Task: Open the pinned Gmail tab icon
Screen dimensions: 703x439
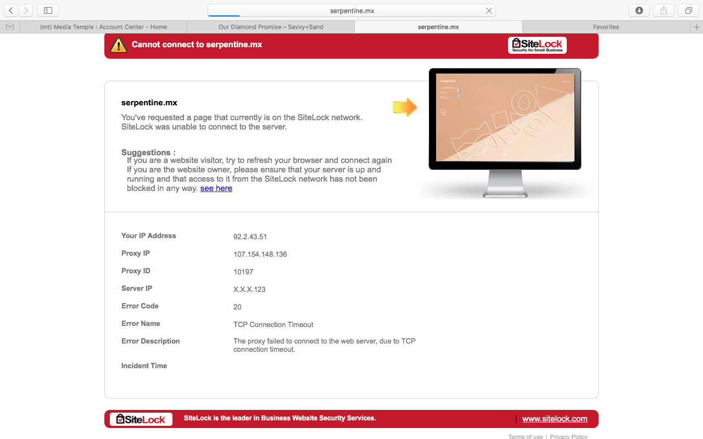Action: coord(10,27)
